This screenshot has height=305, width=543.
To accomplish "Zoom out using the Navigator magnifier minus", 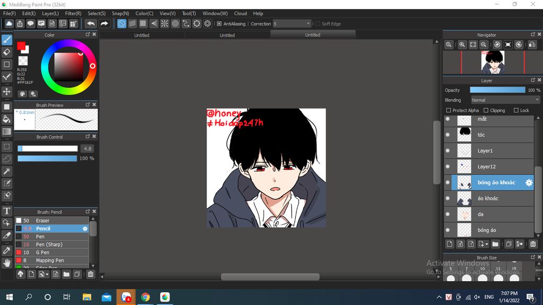I will (484, 44).
